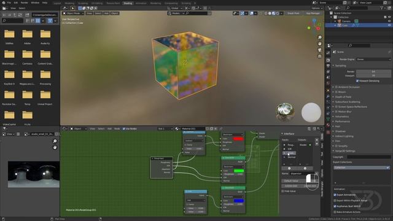Click the Sneak Peek button
393x221 pixels.
(x=294, y=14)
